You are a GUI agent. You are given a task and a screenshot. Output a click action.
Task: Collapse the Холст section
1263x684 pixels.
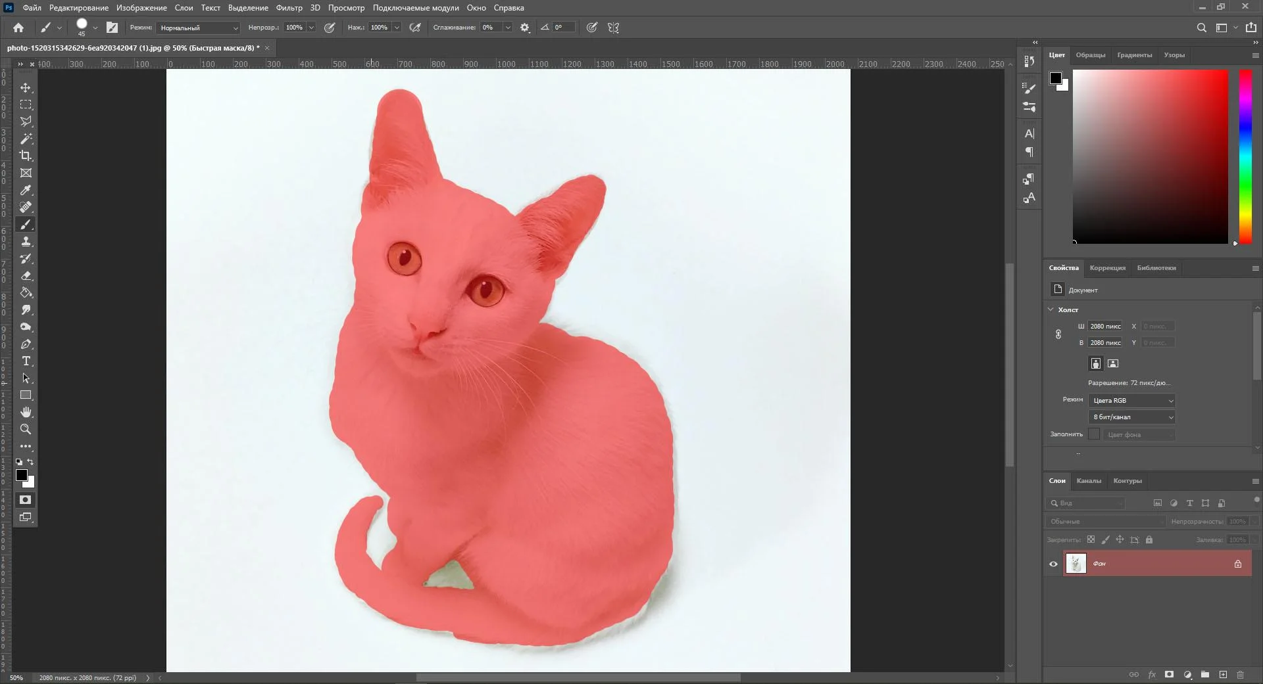[1051, 309]
